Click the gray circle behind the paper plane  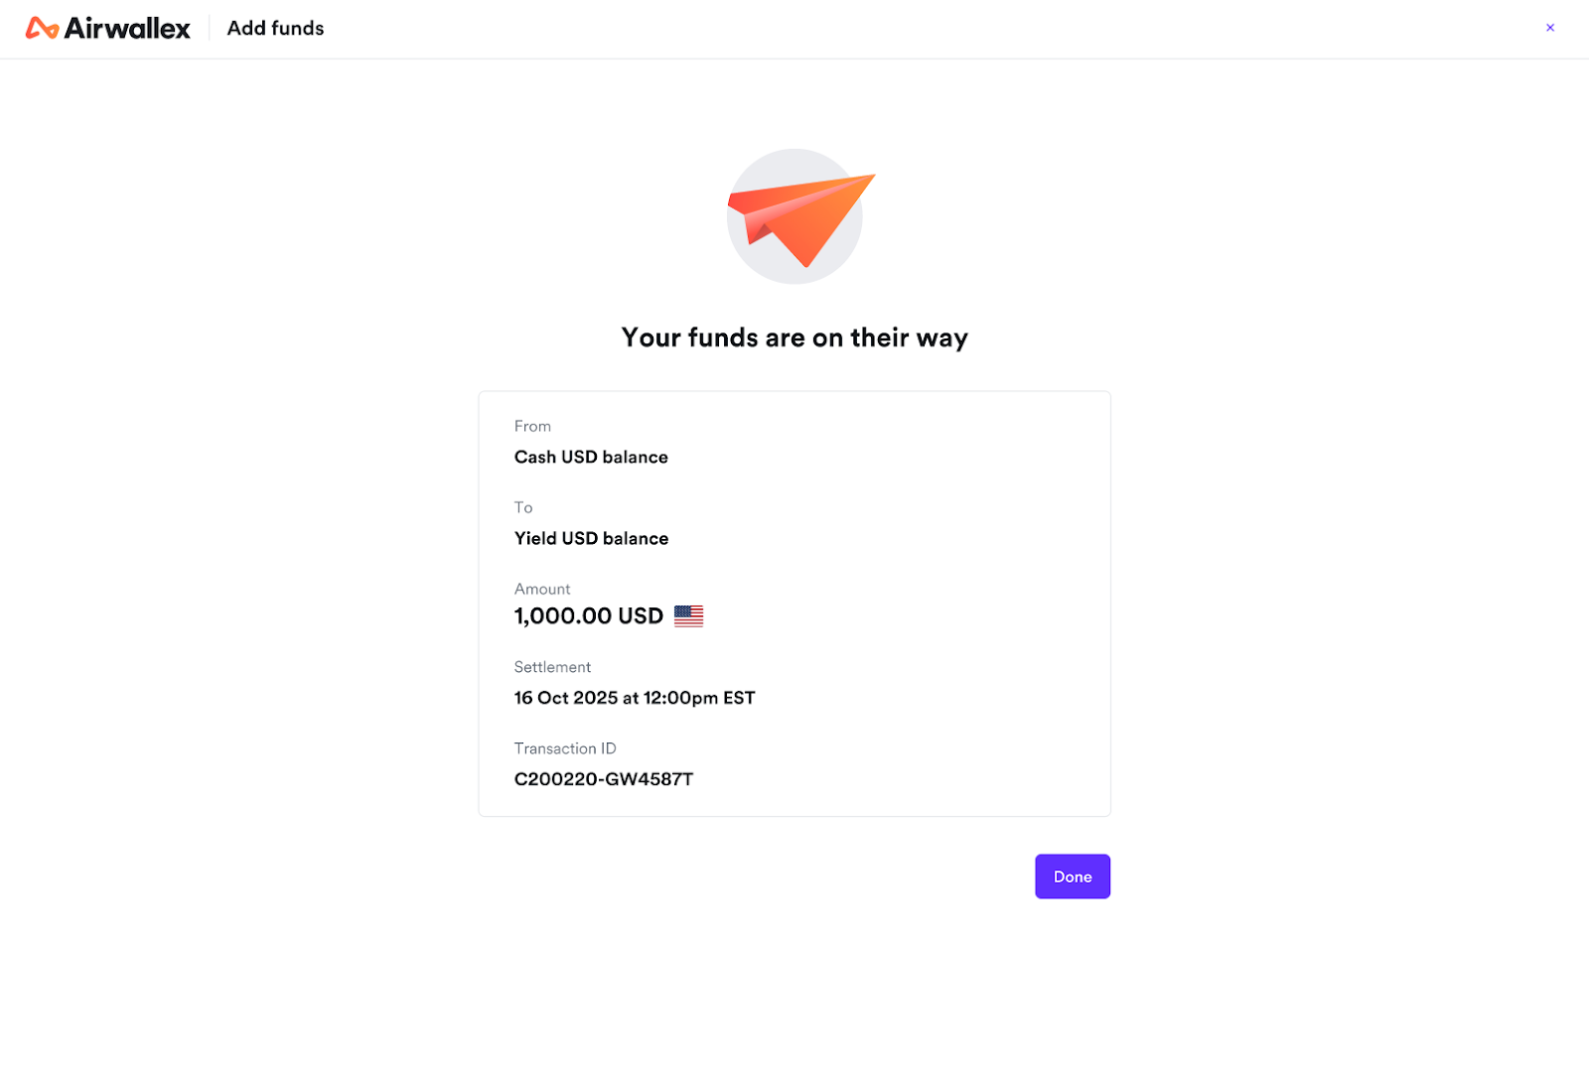[755, 260]
